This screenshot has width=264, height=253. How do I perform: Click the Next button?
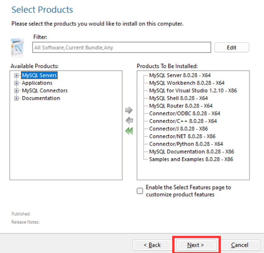[x=196, y=245]
